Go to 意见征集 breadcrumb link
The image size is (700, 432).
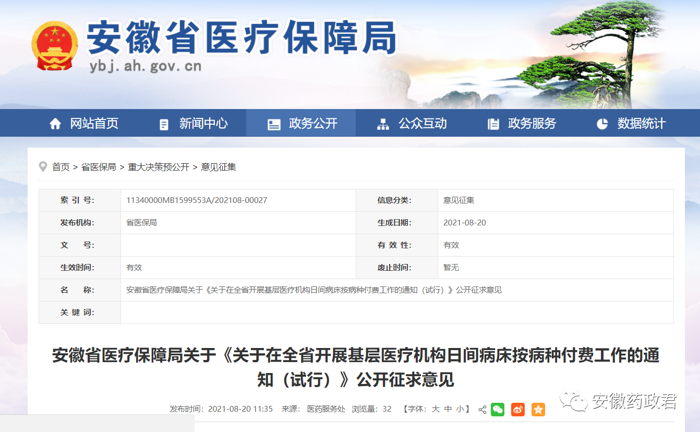coord(219,167)
